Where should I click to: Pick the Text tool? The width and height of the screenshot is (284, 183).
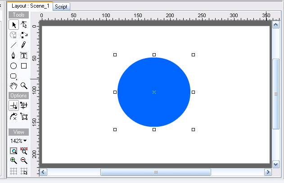point(24,55)
